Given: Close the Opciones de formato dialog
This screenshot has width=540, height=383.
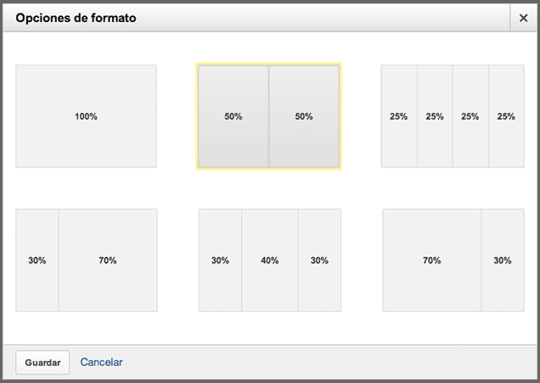Looking at the screenshot, I should pyautogui.click(x=523, y=18).
